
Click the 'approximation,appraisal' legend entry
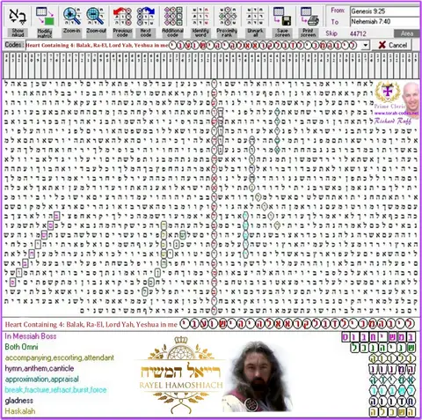(42, 379)
